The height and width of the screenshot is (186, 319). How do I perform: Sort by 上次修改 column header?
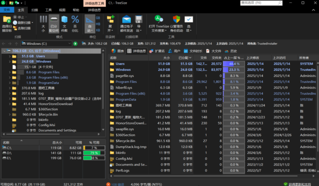258,58
